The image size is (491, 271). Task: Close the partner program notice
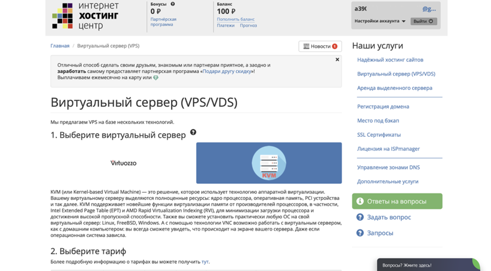337,60
